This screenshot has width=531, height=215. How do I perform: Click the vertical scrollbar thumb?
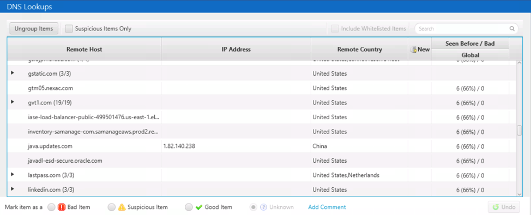click(520, 131)
